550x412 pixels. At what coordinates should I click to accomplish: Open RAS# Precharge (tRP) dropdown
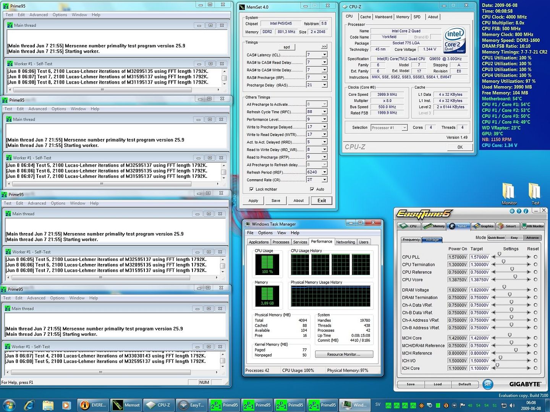click(x=324, y=77)
